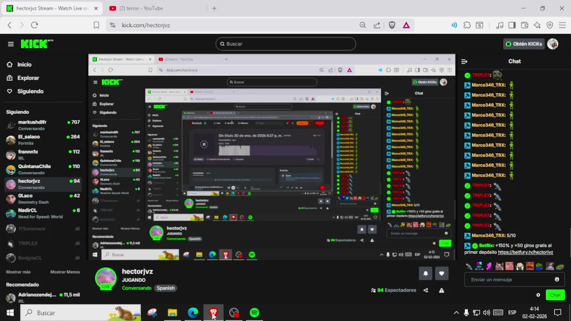Focus the Kick Buscar search box
Image resolution: width=571 pixels, height=321 pixels.
(285, 44)
